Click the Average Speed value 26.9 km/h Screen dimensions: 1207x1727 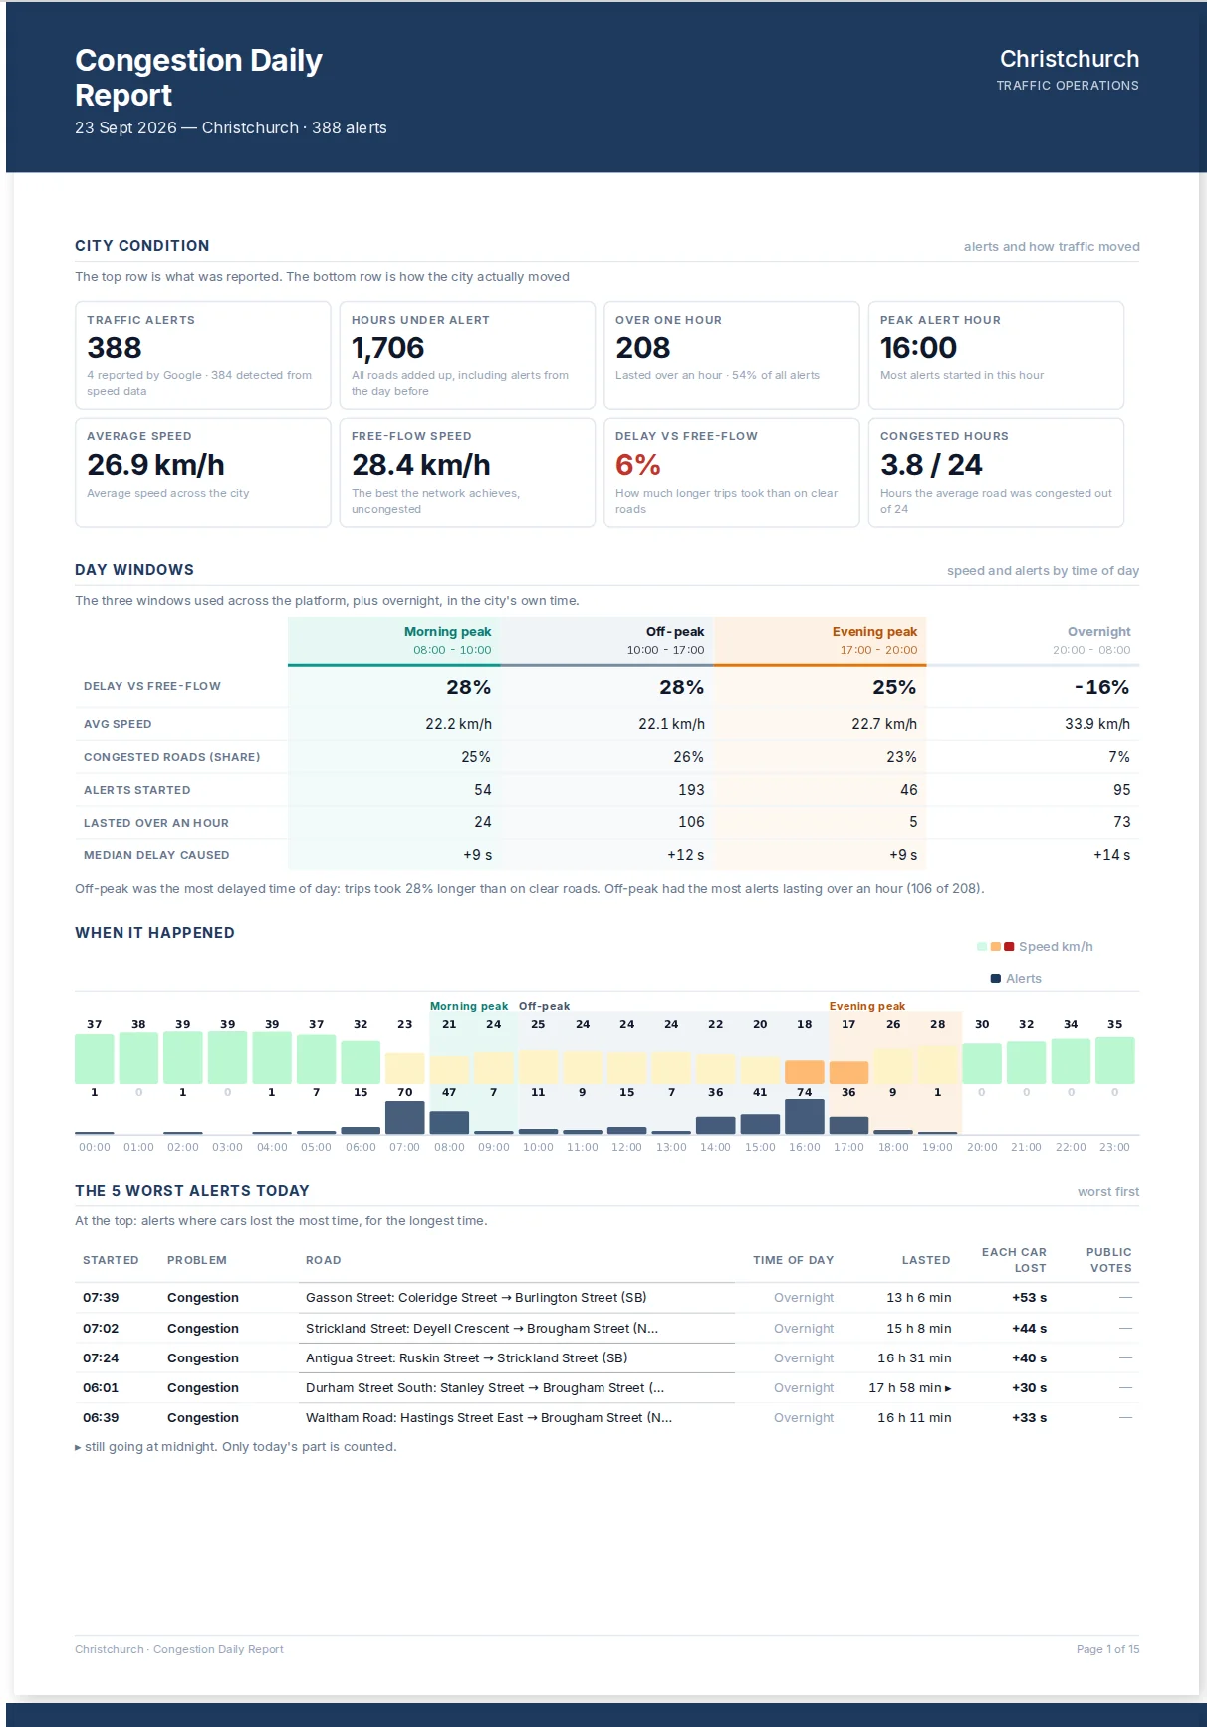tap(155, 465)
